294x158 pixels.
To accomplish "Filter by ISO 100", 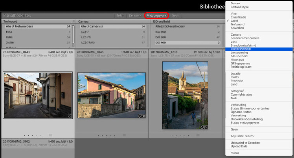I will click(187, 32).
